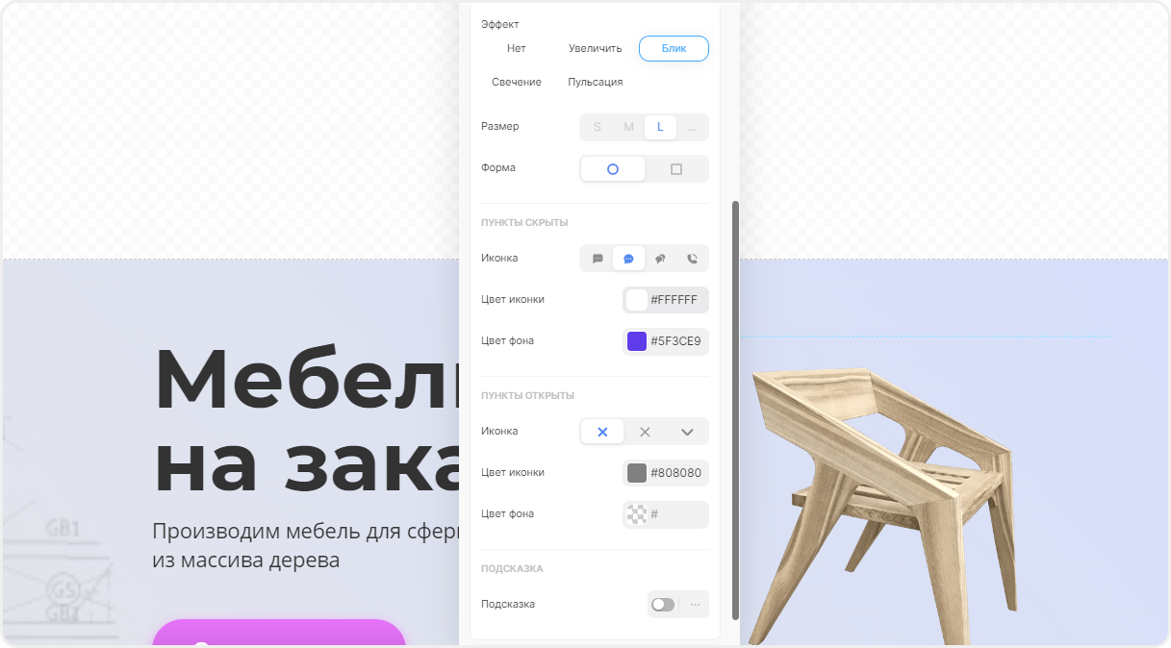Set effect to Увеличить
The image size is (1171, 648).
point(595,48)
